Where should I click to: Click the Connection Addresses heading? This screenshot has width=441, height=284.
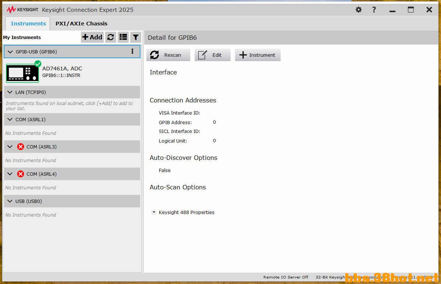coord(183,100)
